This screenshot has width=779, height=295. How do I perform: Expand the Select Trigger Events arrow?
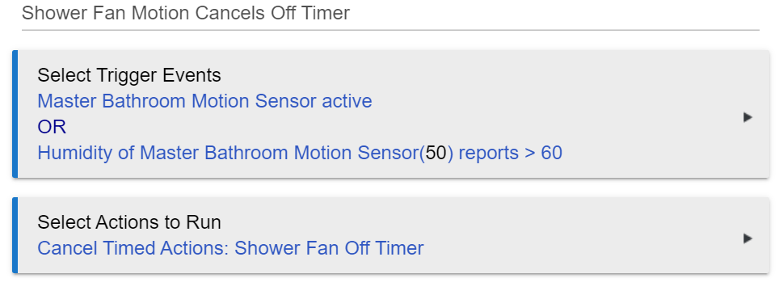(x=747, y=117)
